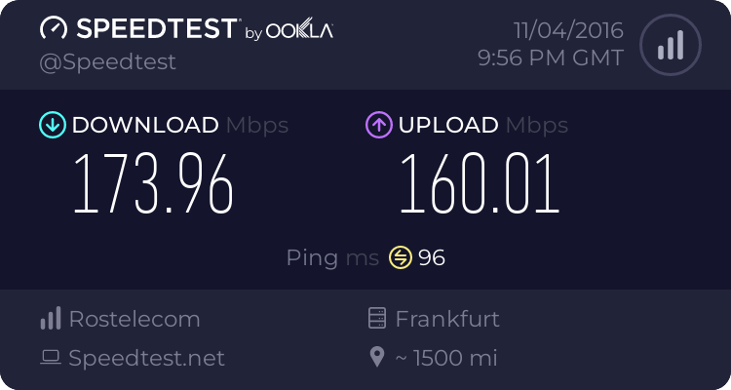Click the Speedtest.net link text

[146, 358]
